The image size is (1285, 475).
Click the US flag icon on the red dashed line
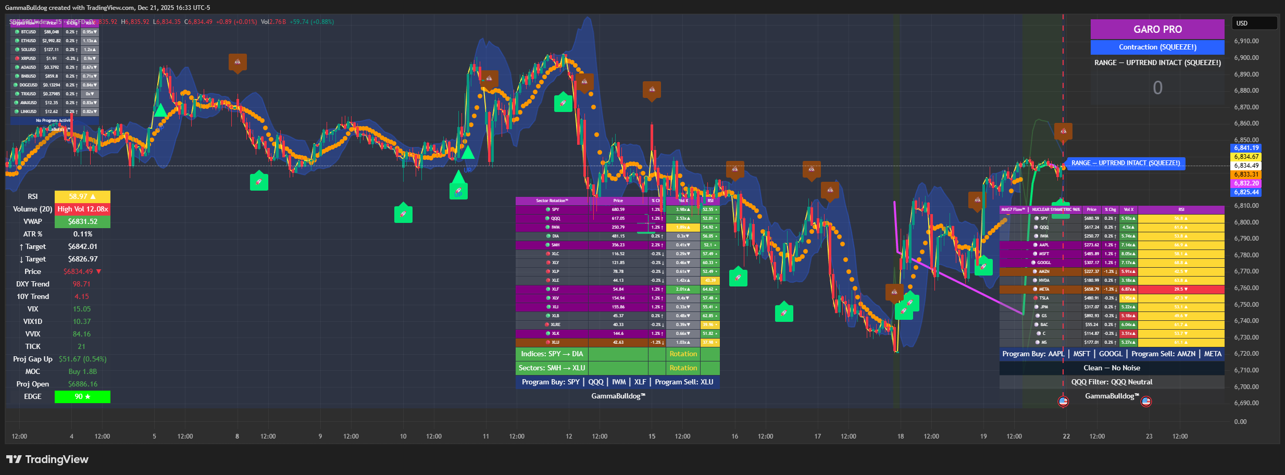1063,401
